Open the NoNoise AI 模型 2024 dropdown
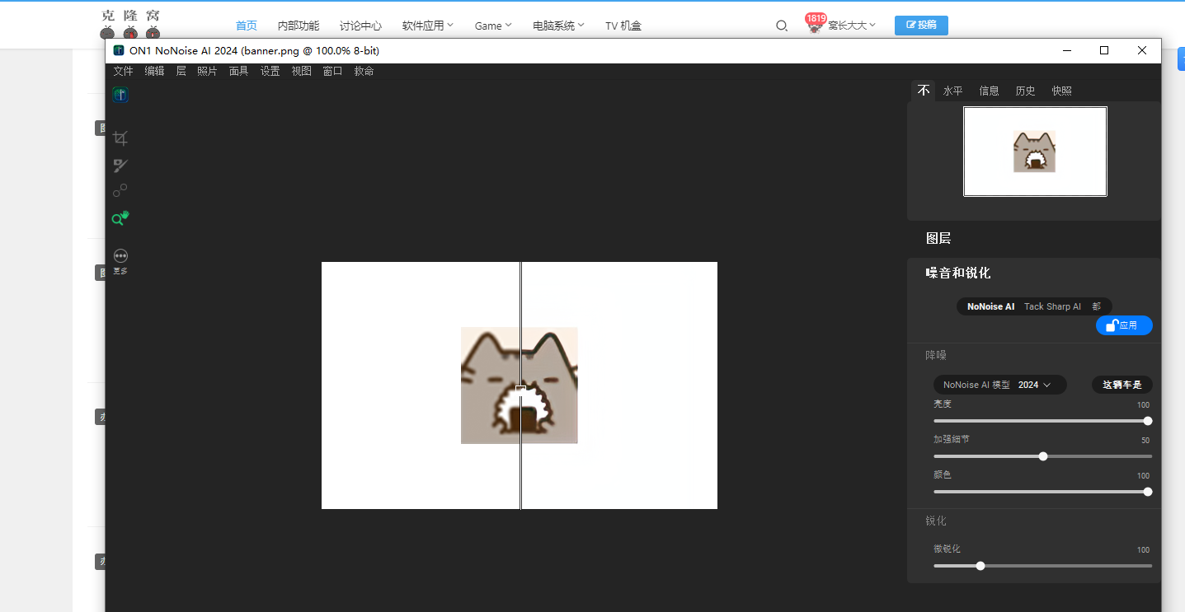 coord(999,385)
